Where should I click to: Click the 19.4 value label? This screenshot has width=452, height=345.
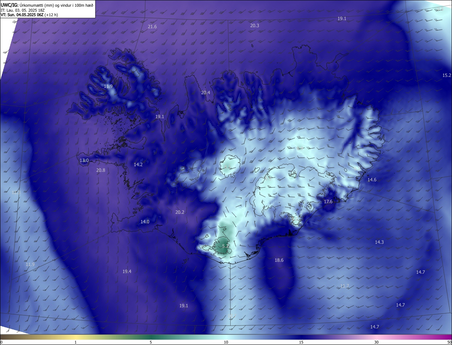(x=127, y=271)
